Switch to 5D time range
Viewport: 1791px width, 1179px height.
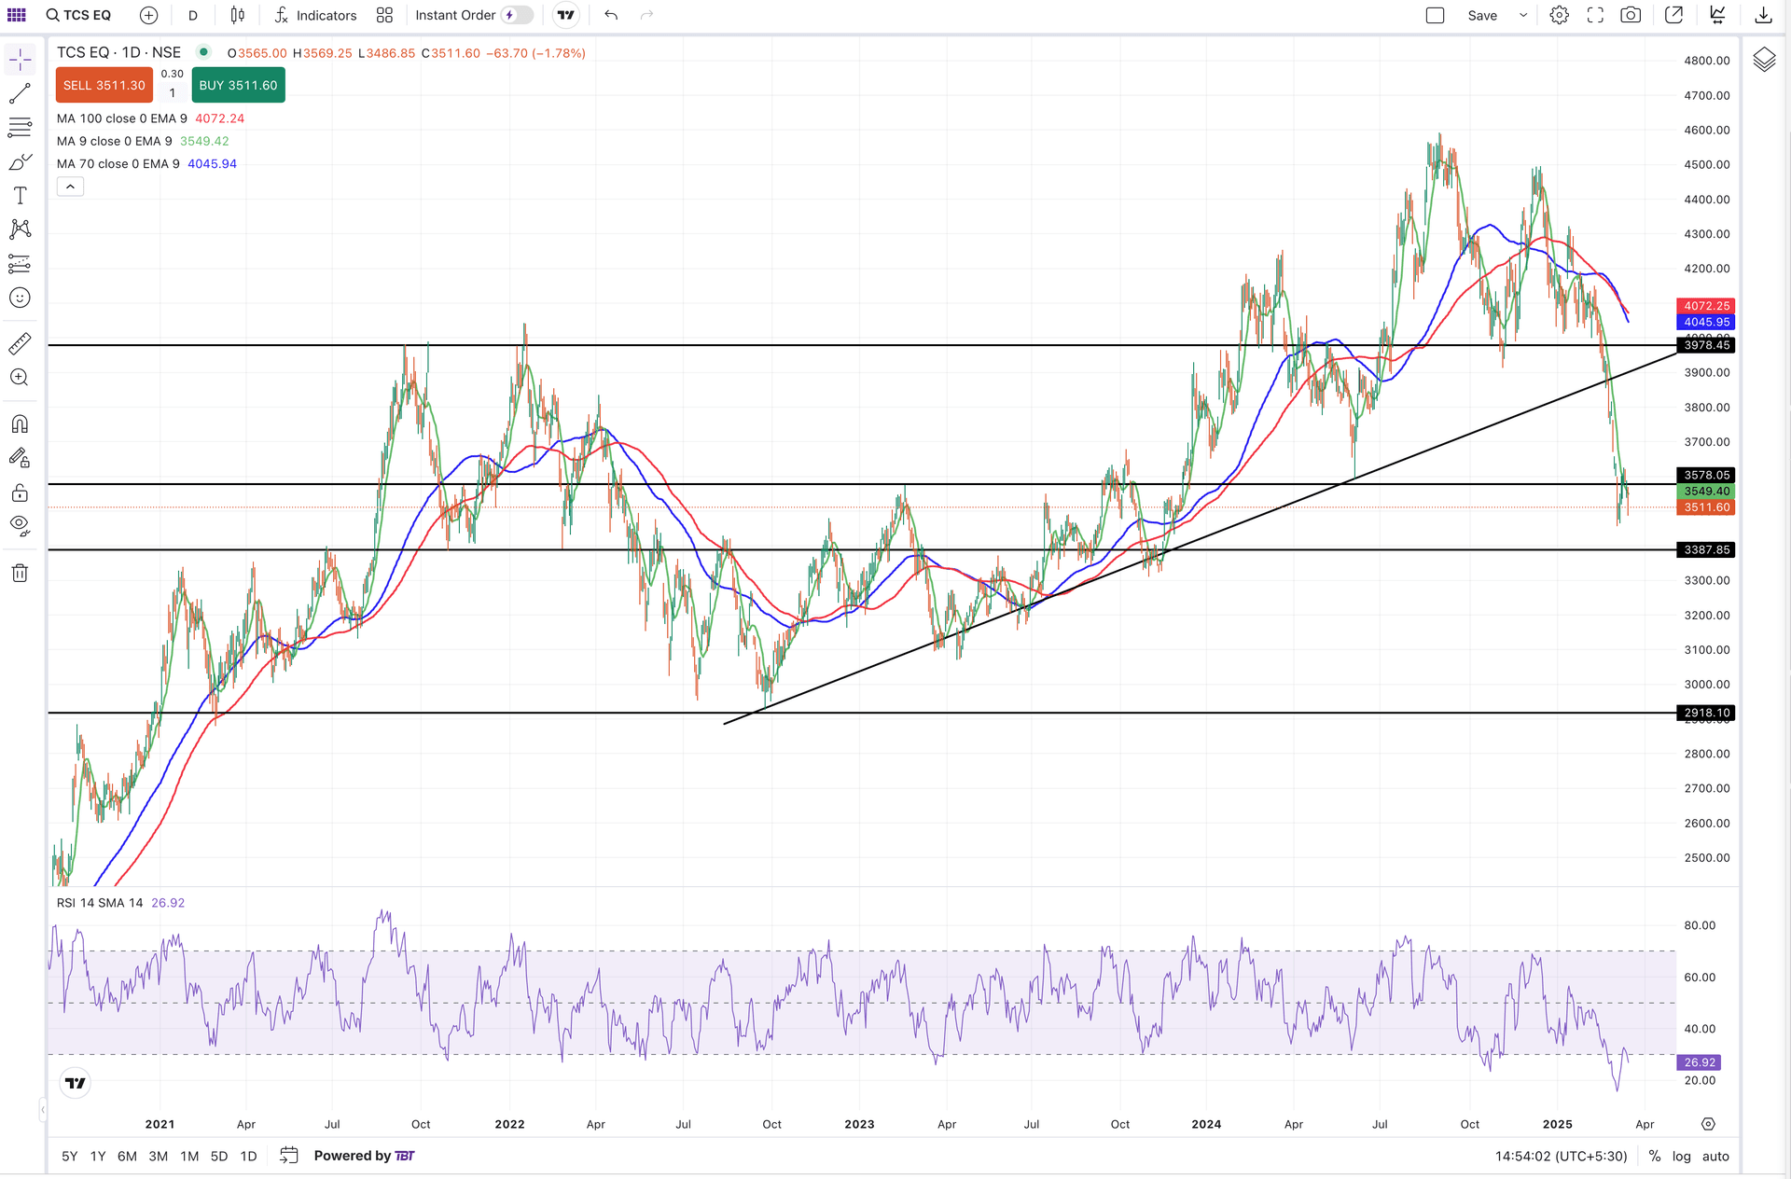(219, 1157)
